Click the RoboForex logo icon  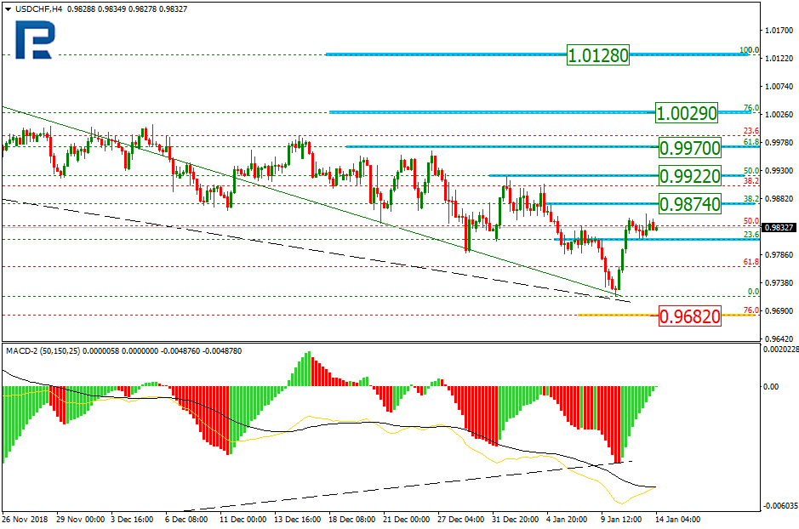coord(36,39)
